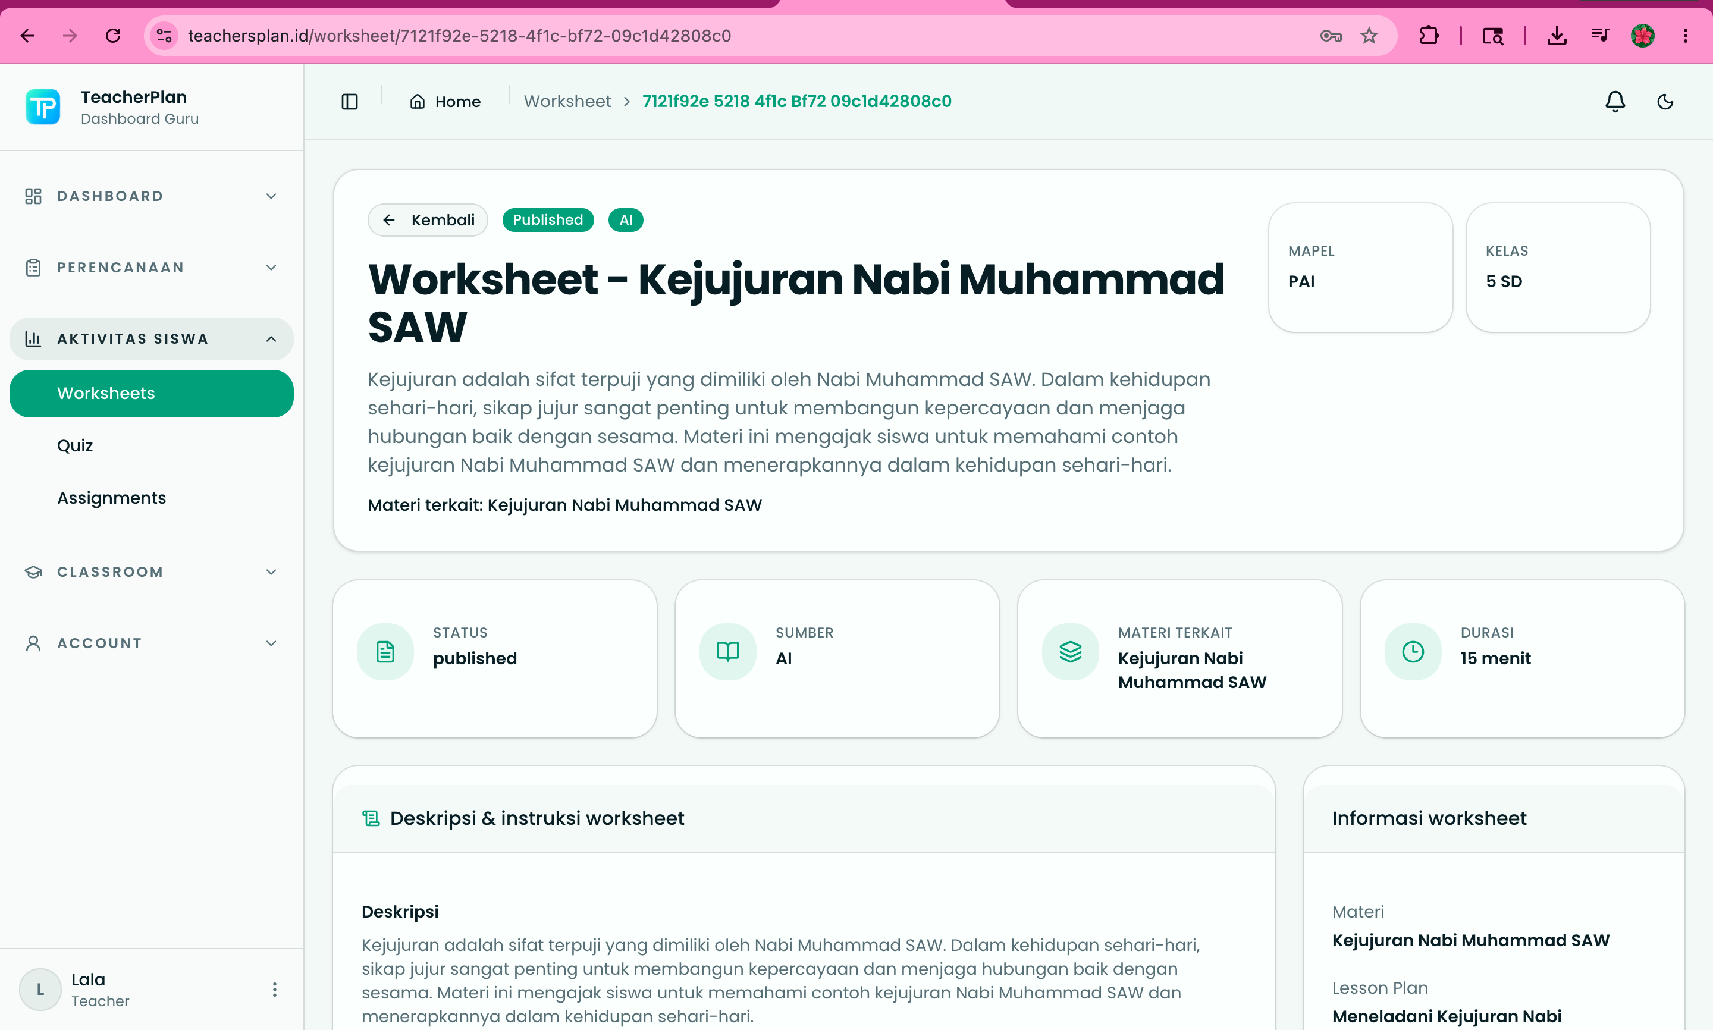Expand the Account section
The image size is (1713, 1030).
271,643
